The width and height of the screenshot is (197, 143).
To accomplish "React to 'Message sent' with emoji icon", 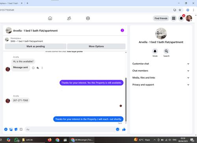I will [x=33, y=68].
